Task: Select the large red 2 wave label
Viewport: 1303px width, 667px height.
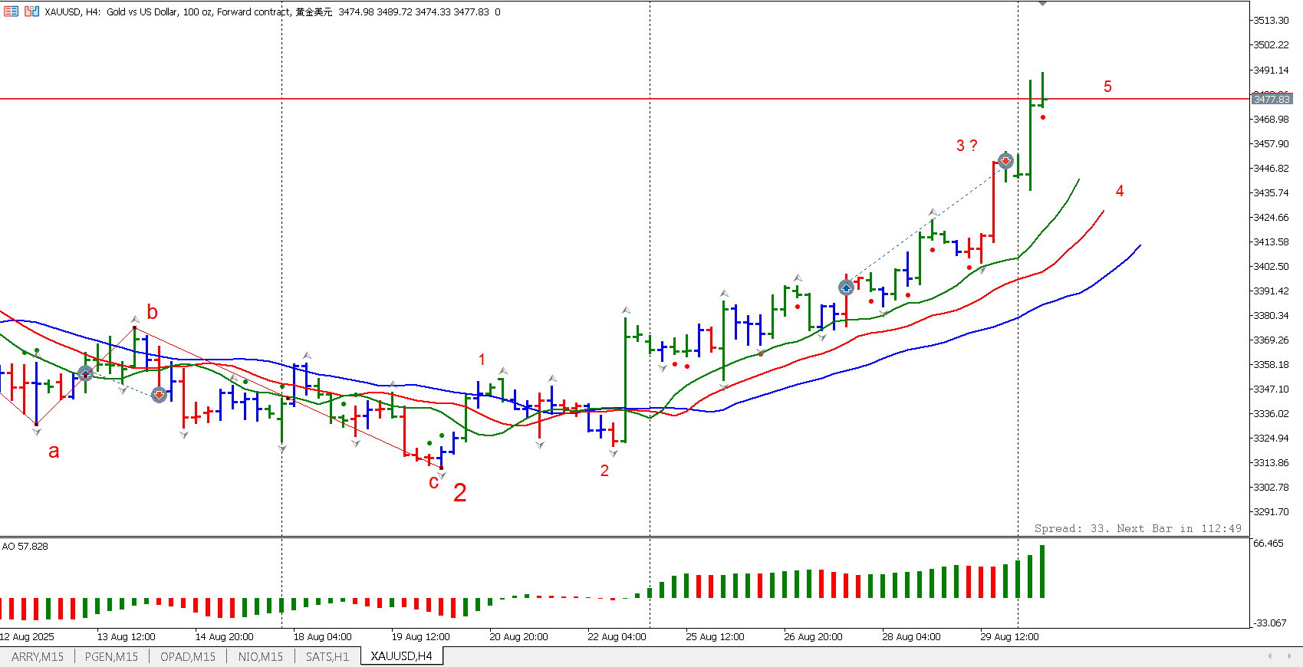Action: pyautogui.click(x=459, y=492)
